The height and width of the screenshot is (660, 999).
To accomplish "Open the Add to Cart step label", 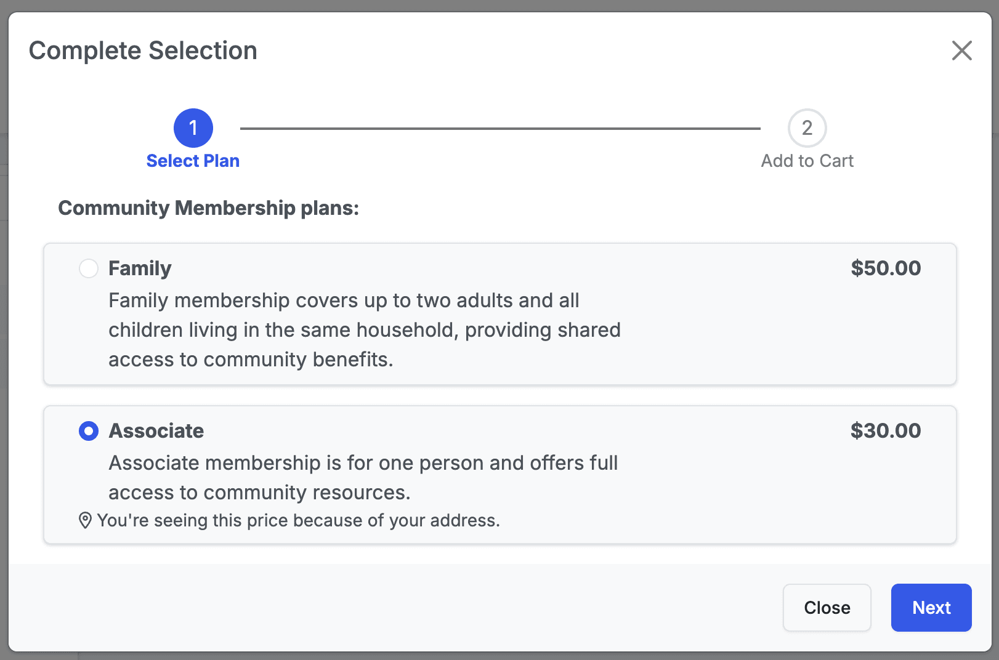I will coord(807,161).
